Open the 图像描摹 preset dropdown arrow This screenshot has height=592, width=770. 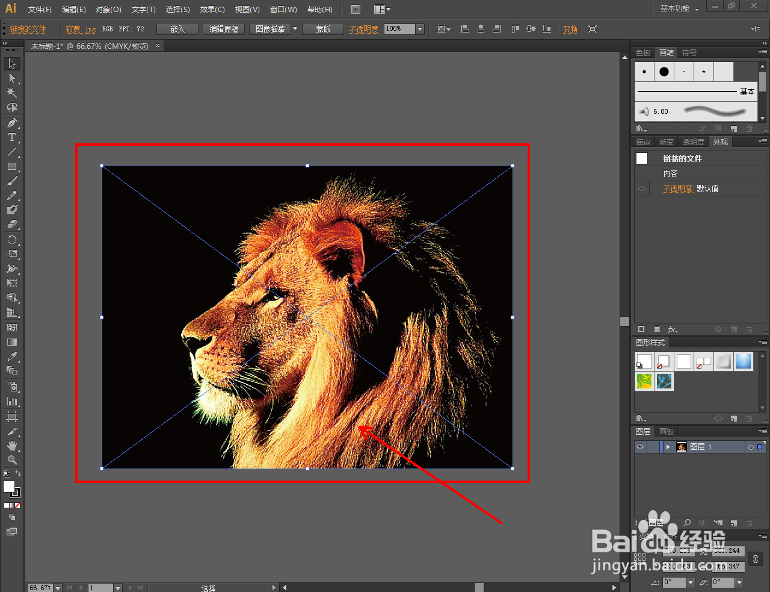[295, 29]
